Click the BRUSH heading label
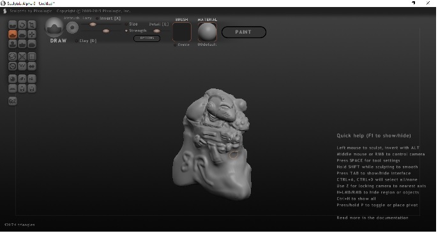The width and height of the screenshot is (438, 238). pos(181,20)
